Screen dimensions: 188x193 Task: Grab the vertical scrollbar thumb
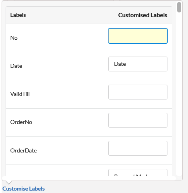click(179, 7)
